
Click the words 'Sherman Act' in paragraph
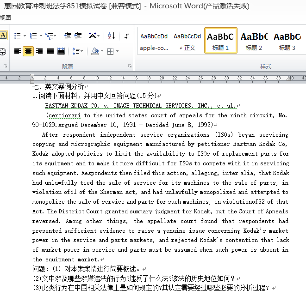click(x=118, y=192)
